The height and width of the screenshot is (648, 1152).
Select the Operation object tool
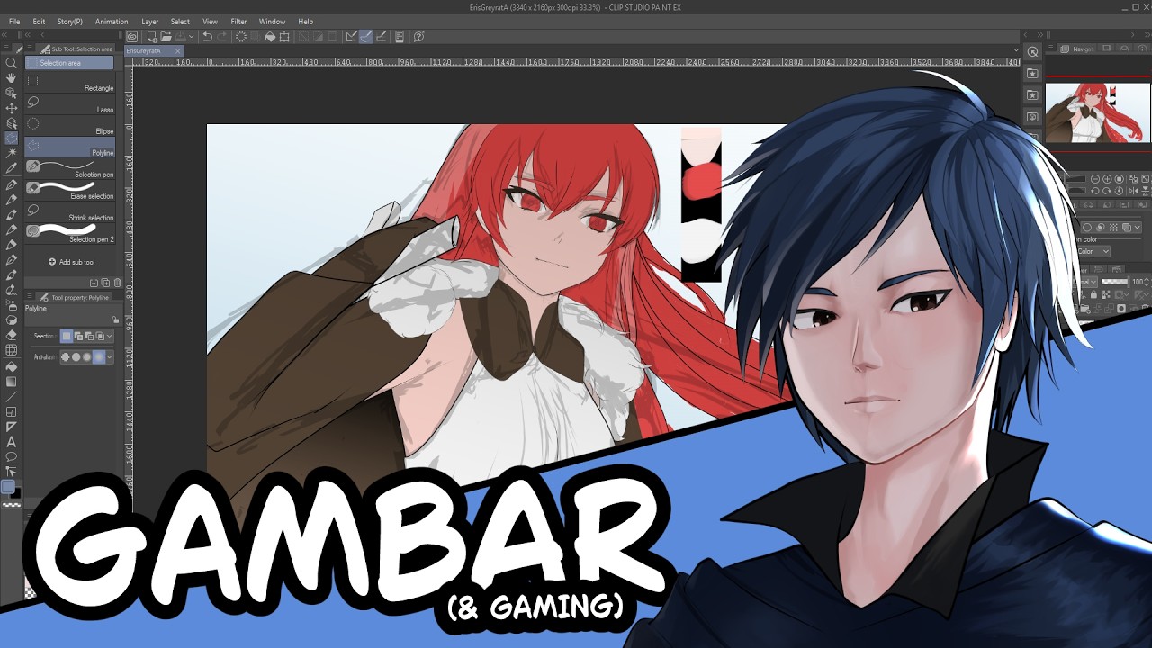(11, 93)
